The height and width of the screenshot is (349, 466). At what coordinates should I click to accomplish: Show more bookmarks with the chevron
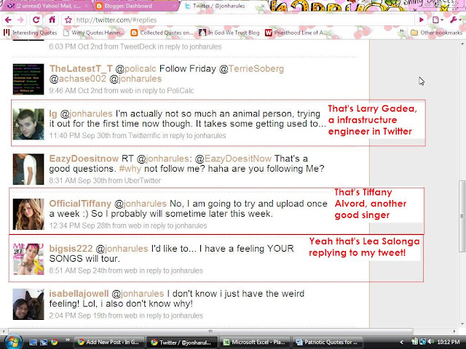401,31
